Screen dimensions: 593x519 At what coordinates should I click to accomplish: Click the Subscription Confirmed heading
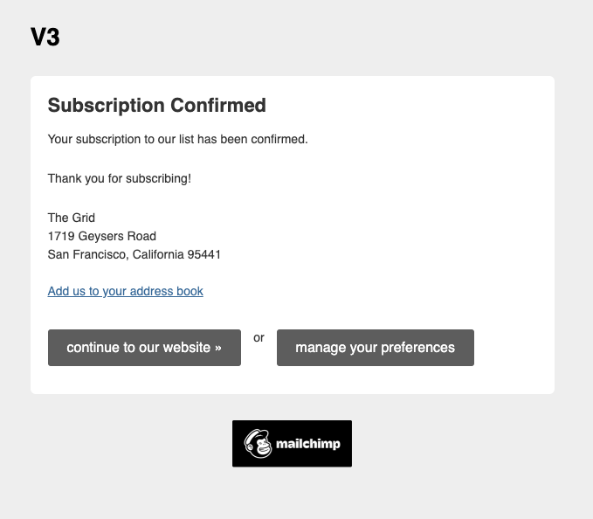click(156, 105)
